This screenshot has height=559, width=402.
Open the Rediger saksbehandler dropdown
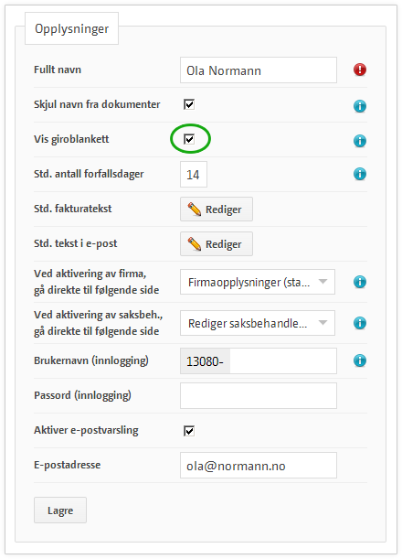258,323
